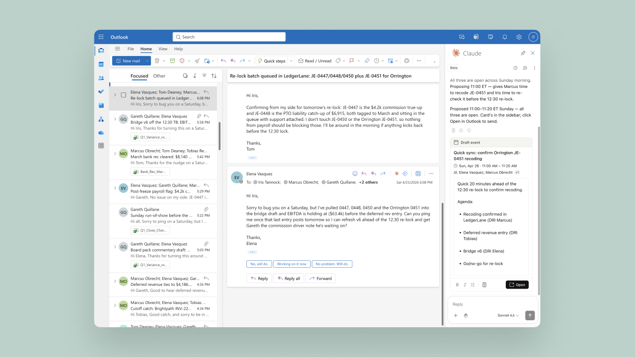Image resolution: width=635 pixels, height=357 pixels.
Task: Expand the ribbon with the far-right chevron
Action: tap(434, 61)
